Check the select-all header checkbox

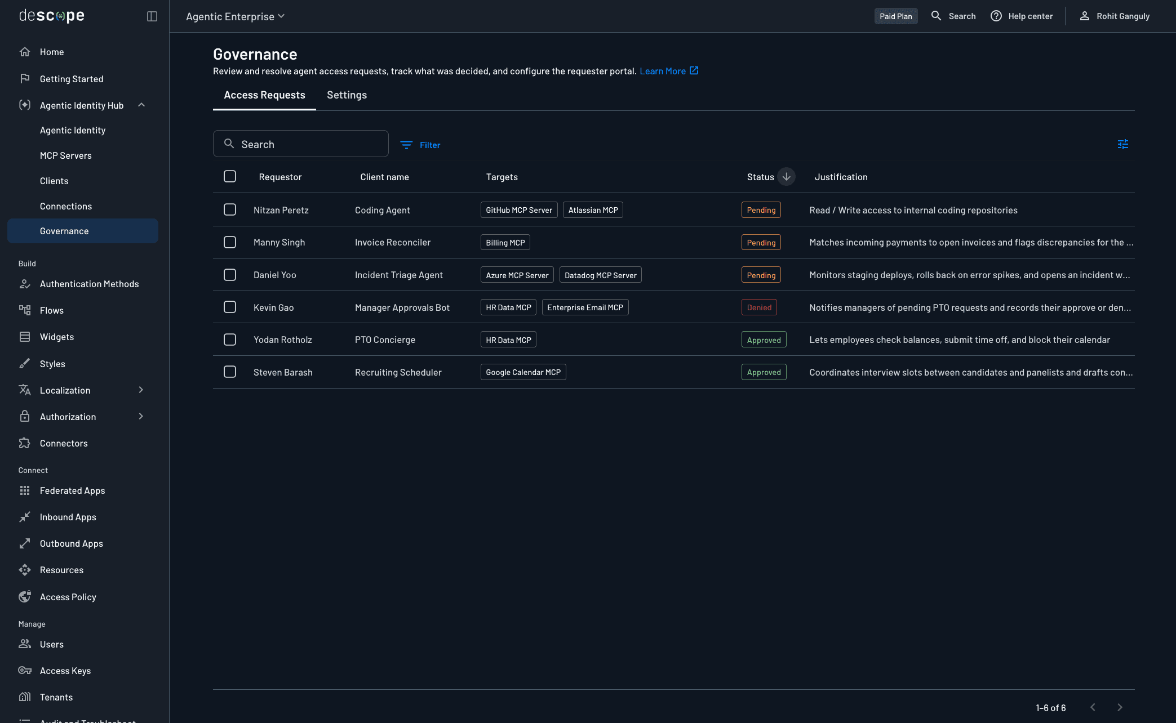click(x=230, y=176)
